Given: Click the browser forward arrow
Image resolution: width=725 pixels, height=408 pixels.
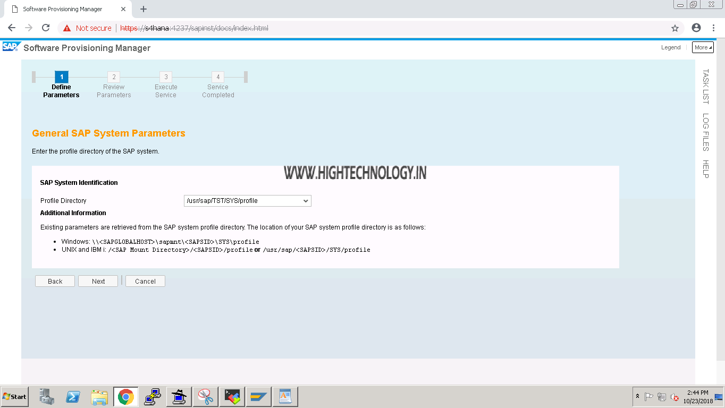Looking at the screenshot, I should [x=29, y=28].
